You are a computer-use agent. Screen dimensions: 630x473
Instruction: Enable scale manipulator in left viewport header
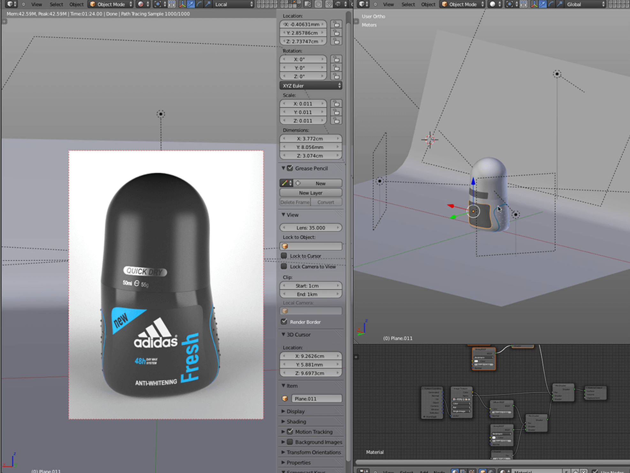208,4
